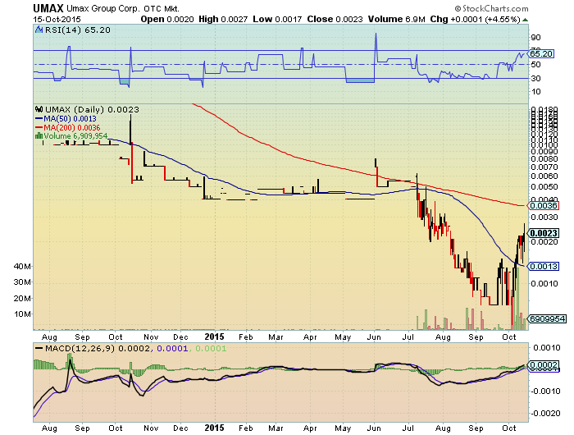
Task: Click the Jun label under price chart
Action: click(x=374, y=337)
